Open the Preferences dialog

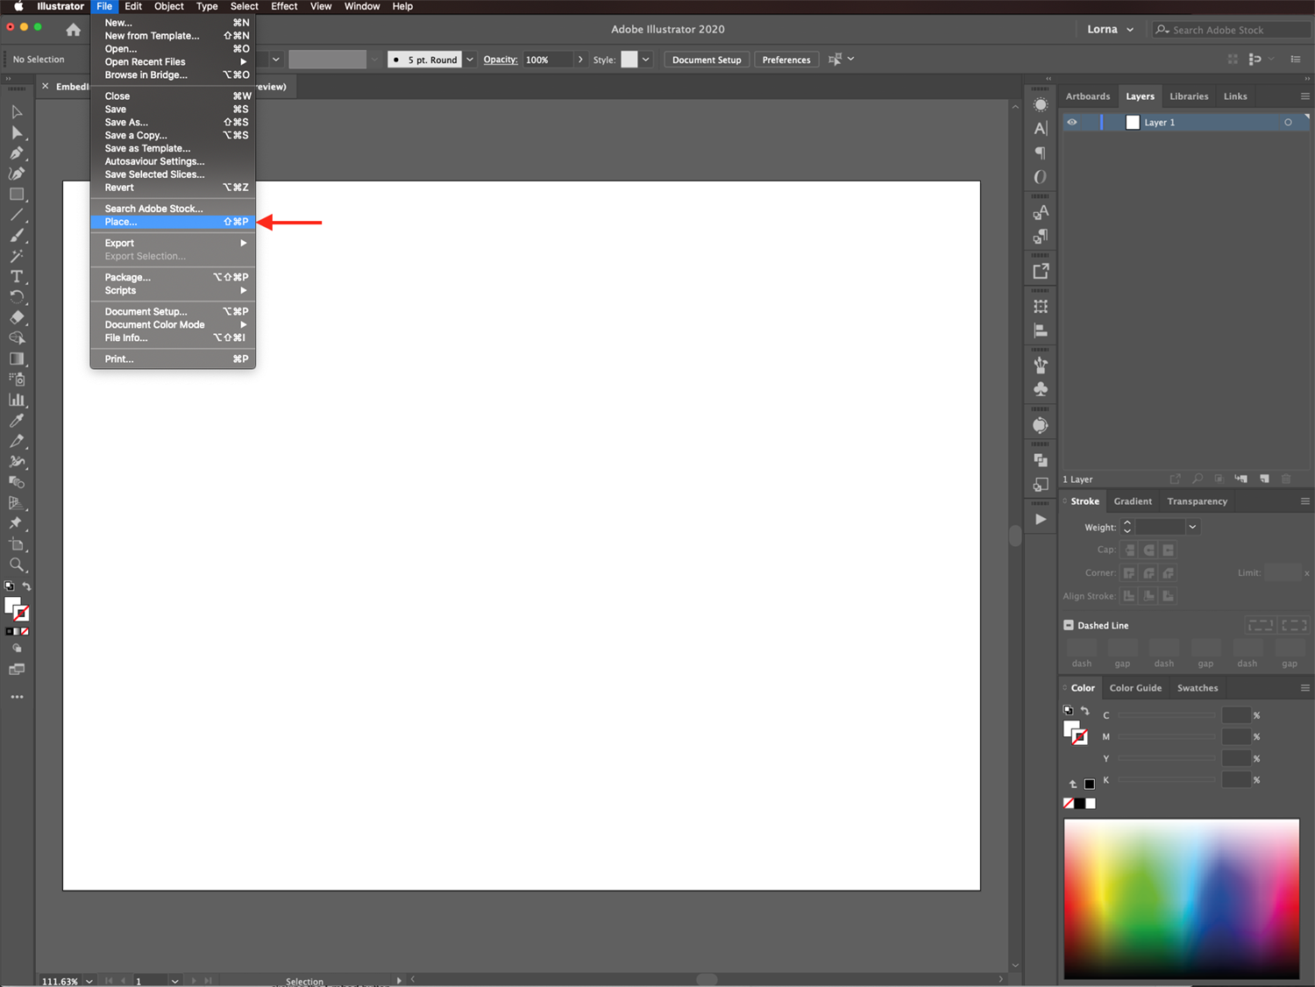click(x=785, y=59)
